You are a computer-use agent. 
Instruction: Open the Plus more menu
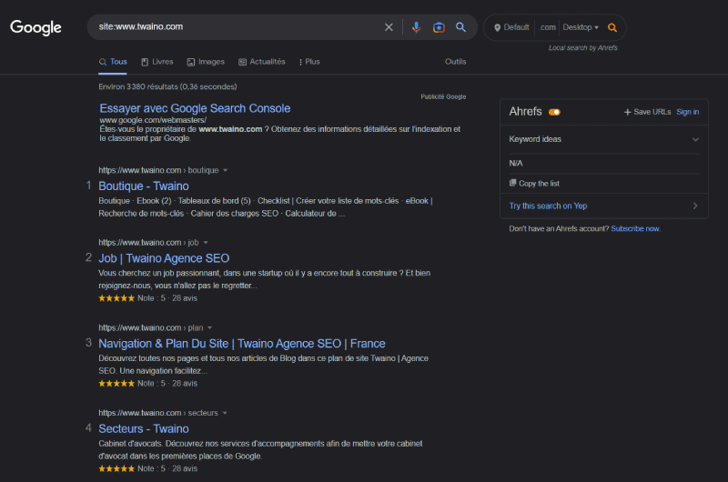309,62
